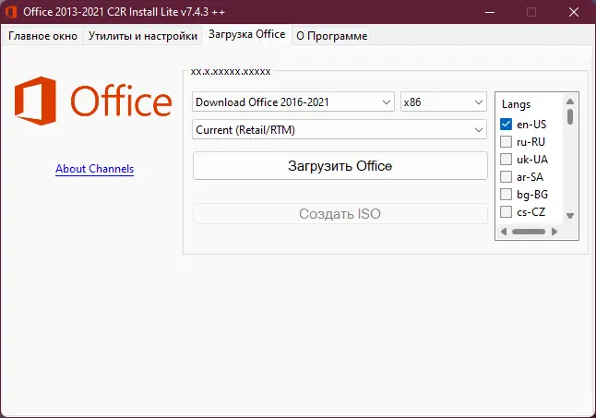The image size is (596, 418).
Task: Click the Langs header label
Action: tap(516, 104)
